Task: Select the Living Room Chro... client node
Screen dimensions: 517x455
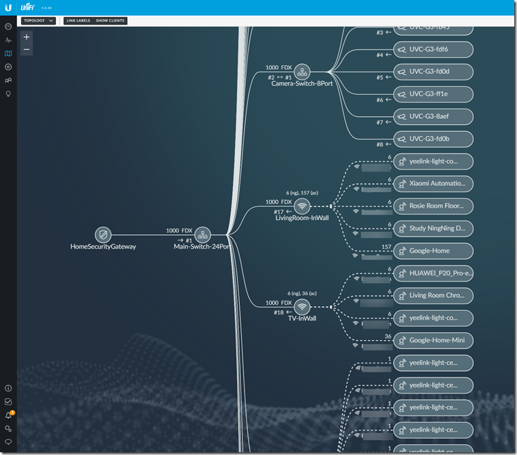Action: tap(434, 296)
